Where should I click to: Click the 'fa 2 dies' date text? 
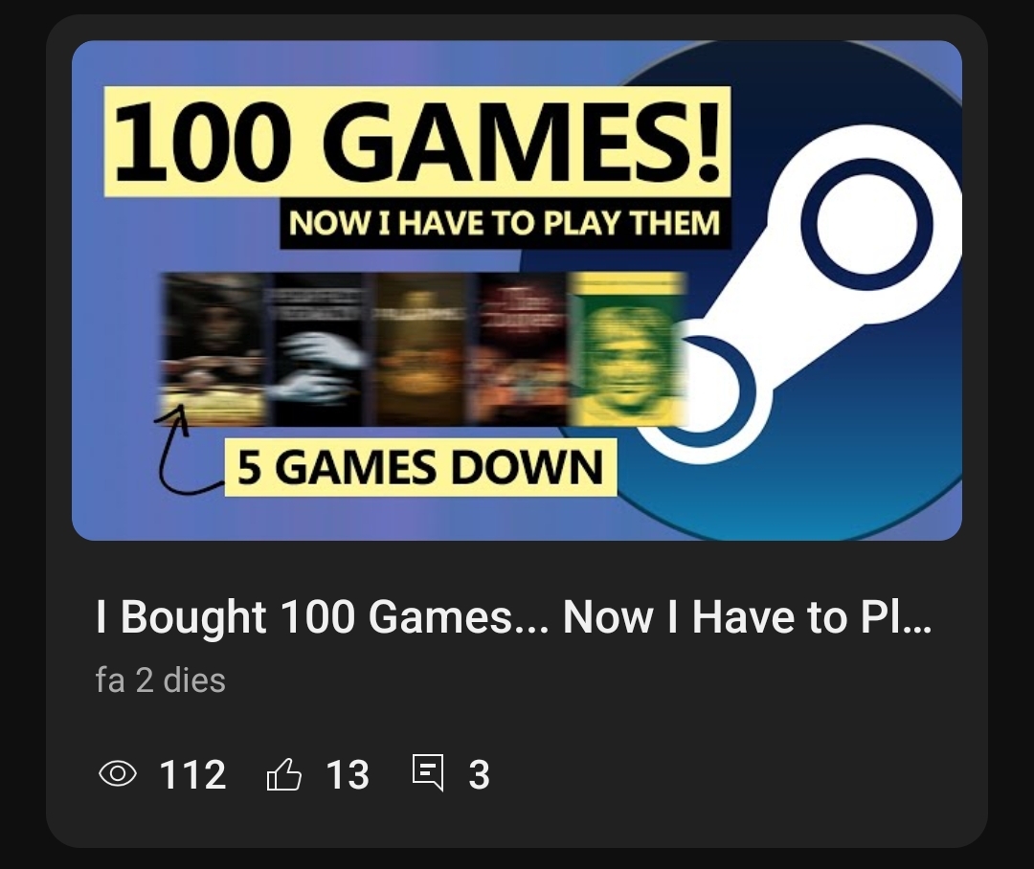click(160, 680)
